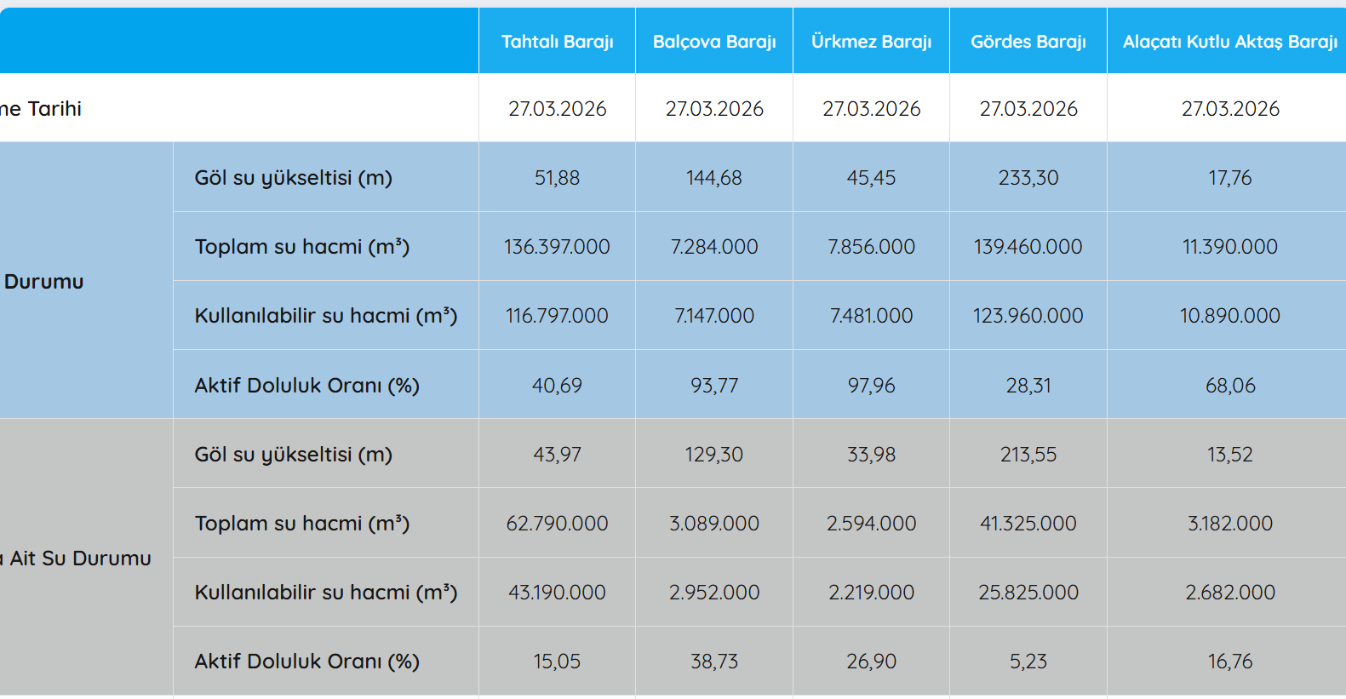The image size is (1346, 699).
Task: Click Toplam su hacmi label in blue section
Action: [302, 247]
